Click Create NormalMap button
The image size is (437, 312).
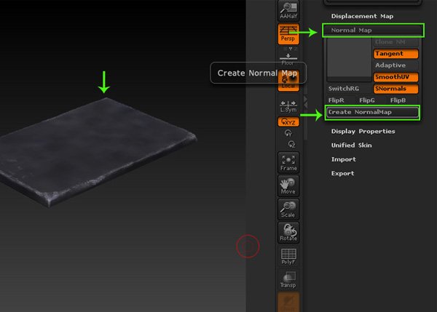[x=372, y=112]
